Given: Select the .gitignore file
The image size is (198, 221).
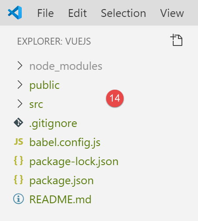Looking at the screenshot, I should [53, 124].
